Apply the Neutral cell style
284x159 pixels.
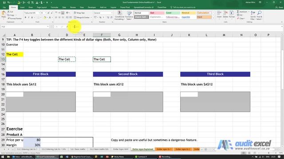coord(188,13)
